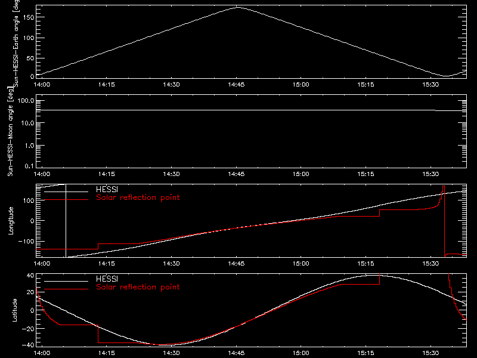The width and height of the screenshot is (477, 358).
Task: Click white HESSI legend line in Latitude plot
Action: 66,281
